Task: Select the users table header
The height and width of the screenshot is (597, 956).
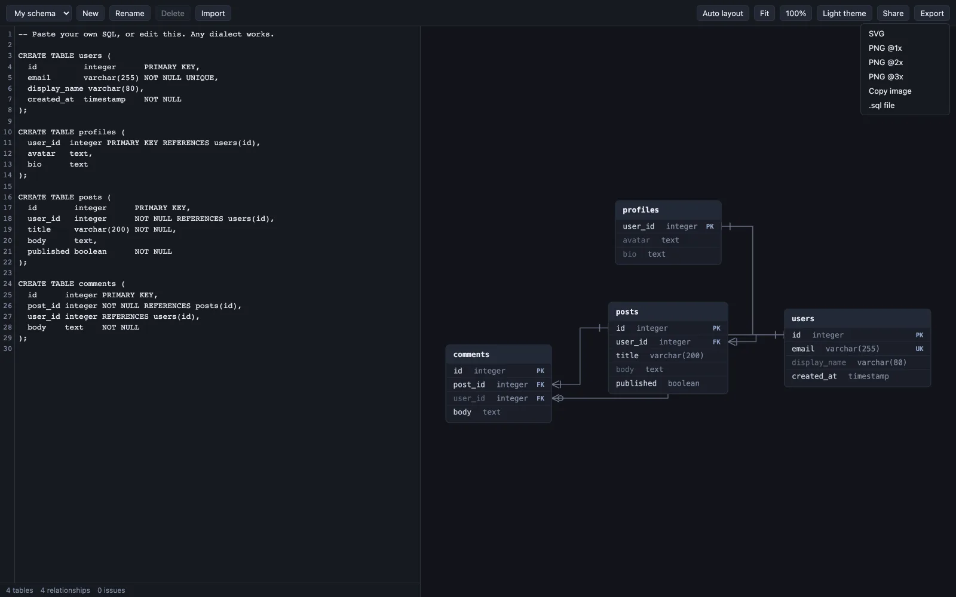Action: pos(857,319)
